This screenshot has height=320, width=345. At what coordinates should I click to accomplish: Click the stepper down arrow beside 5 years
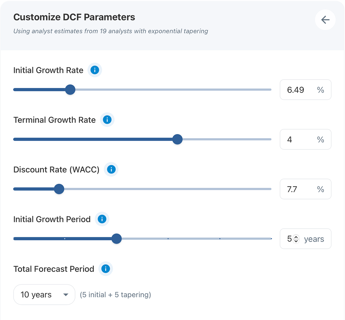click(x=296, y=241)
